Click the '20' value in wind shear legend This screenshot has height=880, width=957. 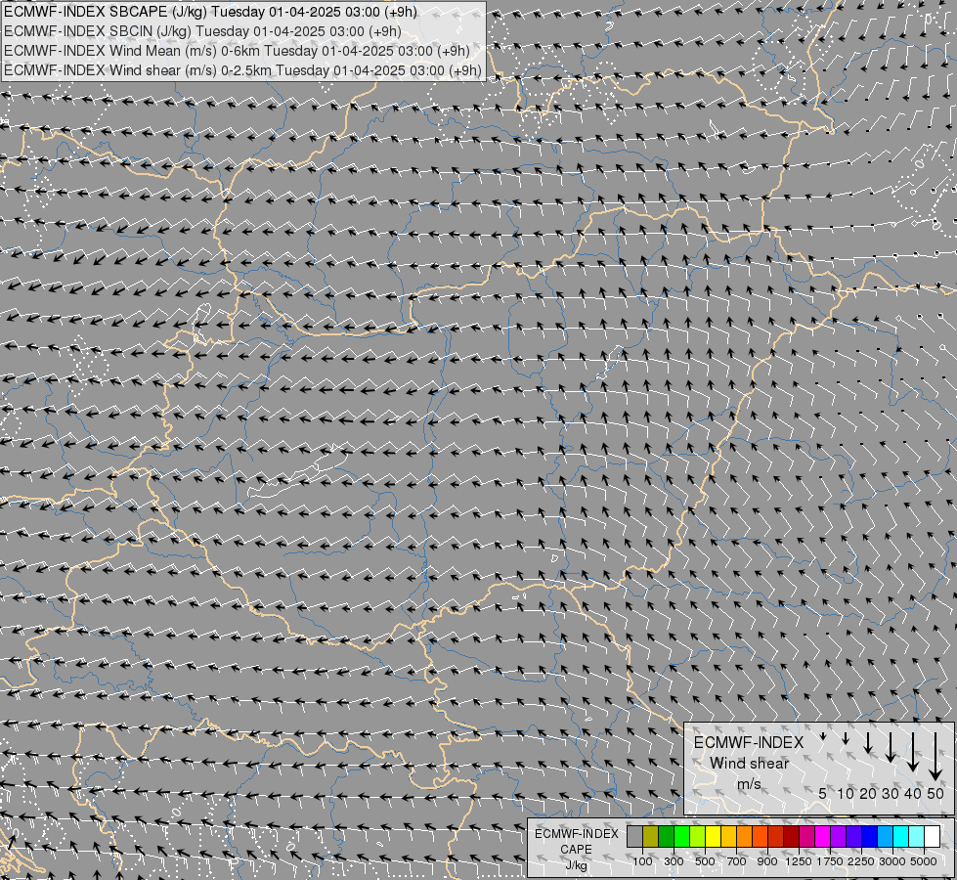point(868,793)
